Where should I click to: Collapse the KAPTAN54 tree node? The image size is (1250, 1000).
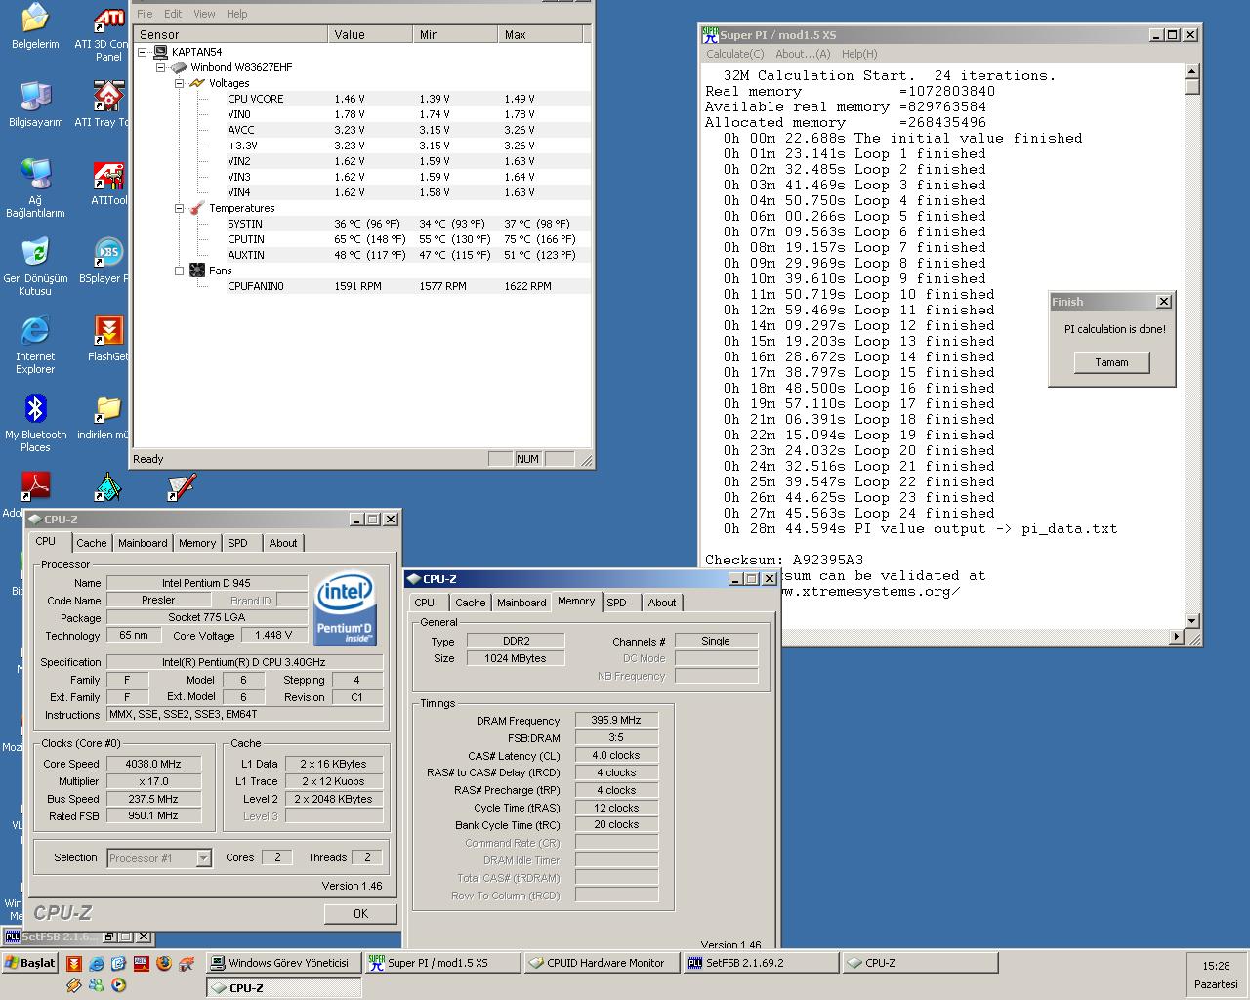click(144, 52)
